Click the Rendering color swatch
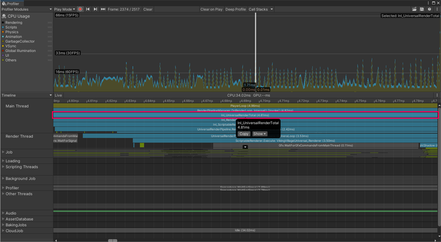Image resolution: width=441 pixels, height=242 pixels. (3, 23)
